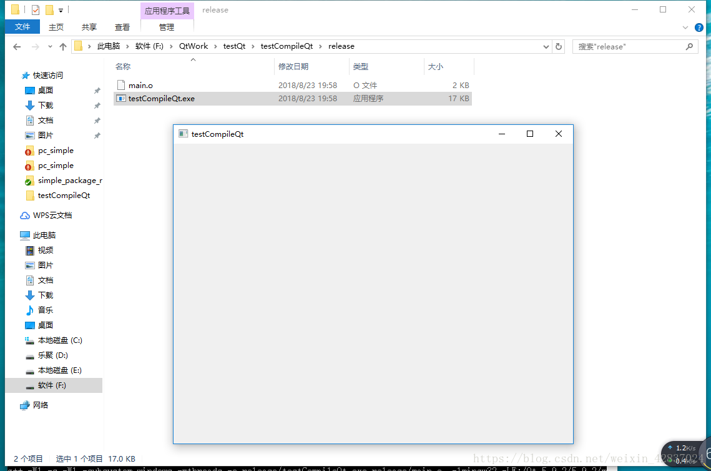This screenshot has height=471, width=711.
Task: Click the Back navigation arrow
Action: [x=17, y=46]
